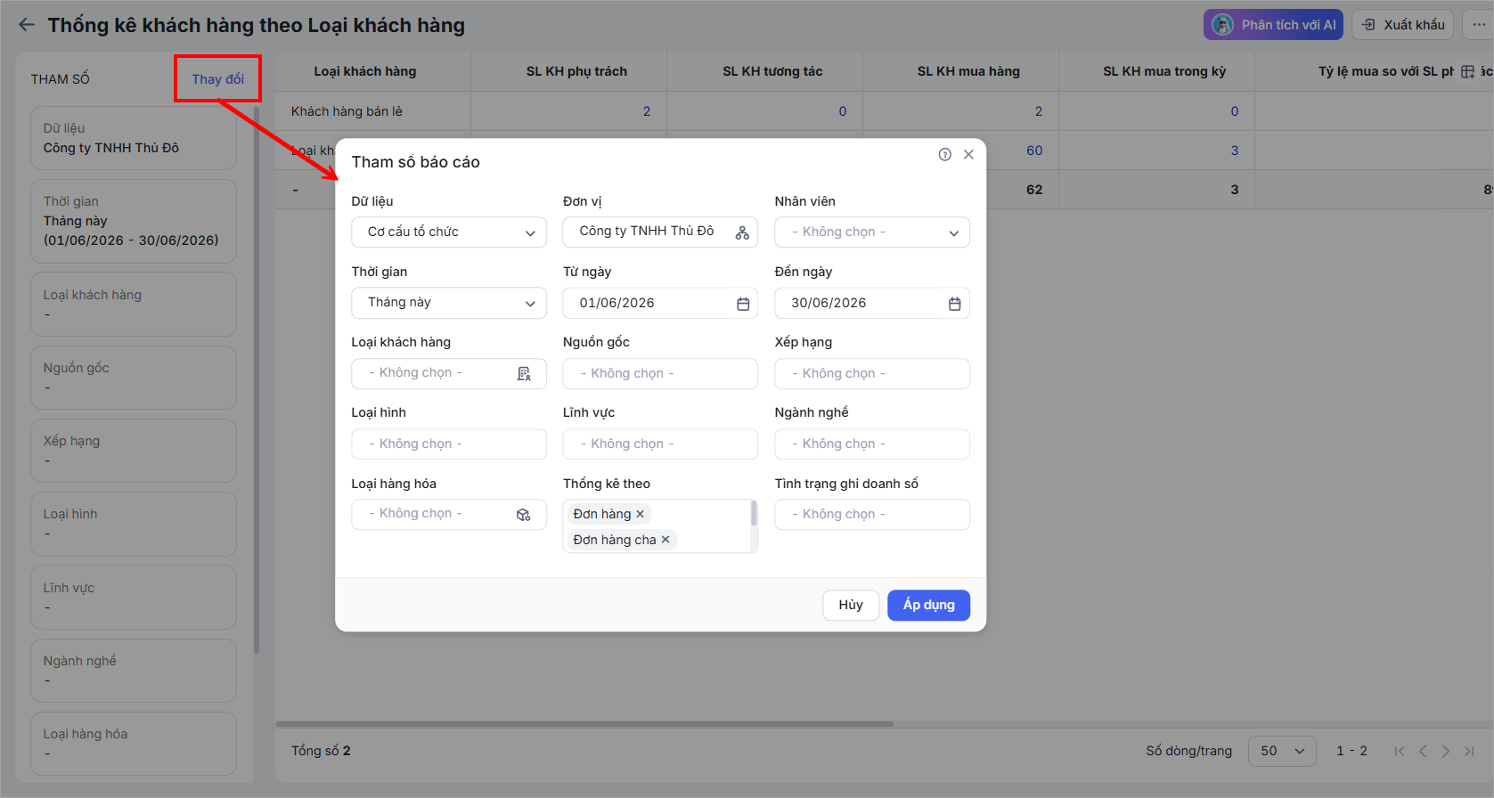Image resolution: width=1494 pixels, height=798 pixels.
Task: Click the Loại khách hàng picker icon
Action: [x=524, y=374]
